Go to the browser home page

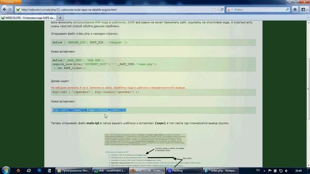(295, 10)
